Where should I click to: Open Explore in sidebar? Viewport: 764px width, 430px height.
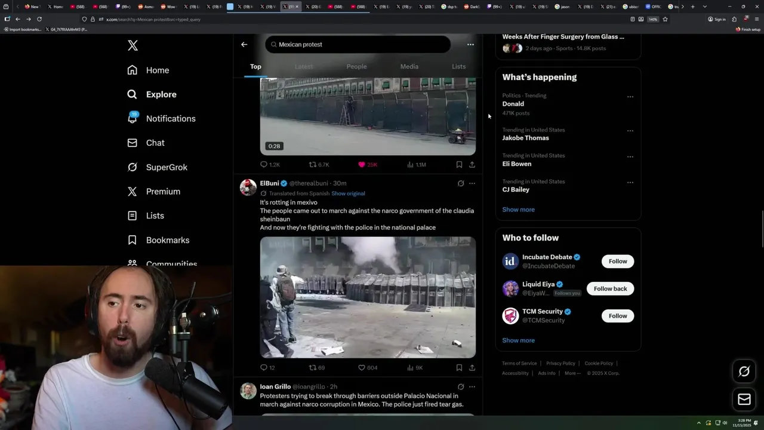152,94
